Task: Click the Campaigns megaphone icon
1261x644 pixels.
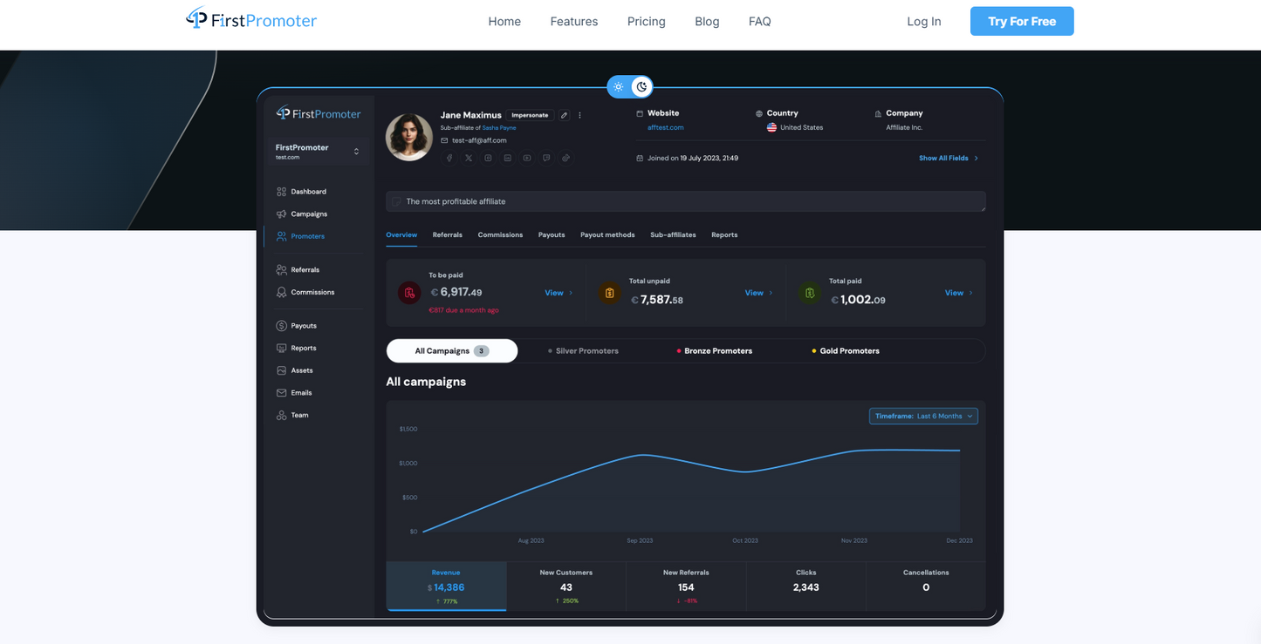Action: tap(281, 214)
